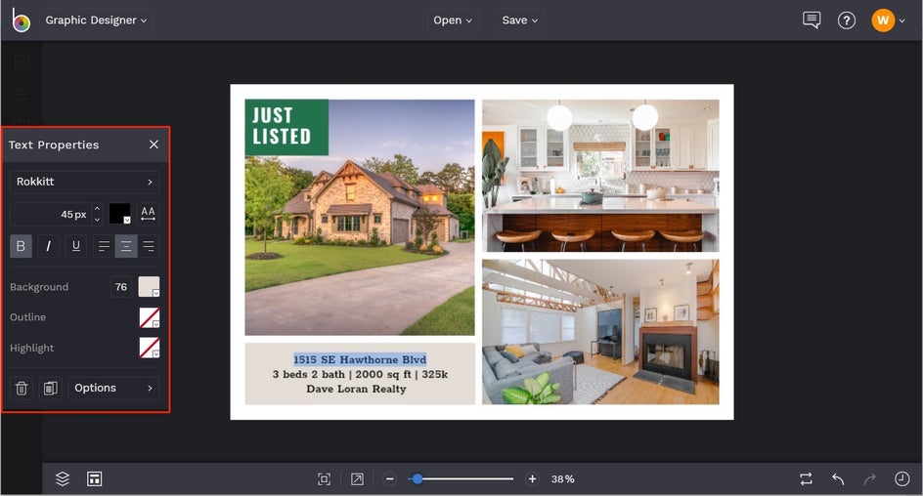Toggle italic formatting

click(48, 246)
